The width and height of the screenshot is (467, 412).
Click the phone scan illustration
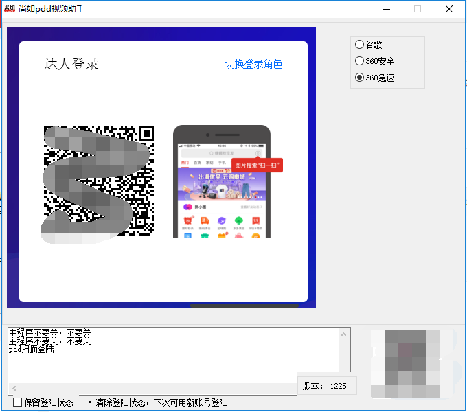222,181
